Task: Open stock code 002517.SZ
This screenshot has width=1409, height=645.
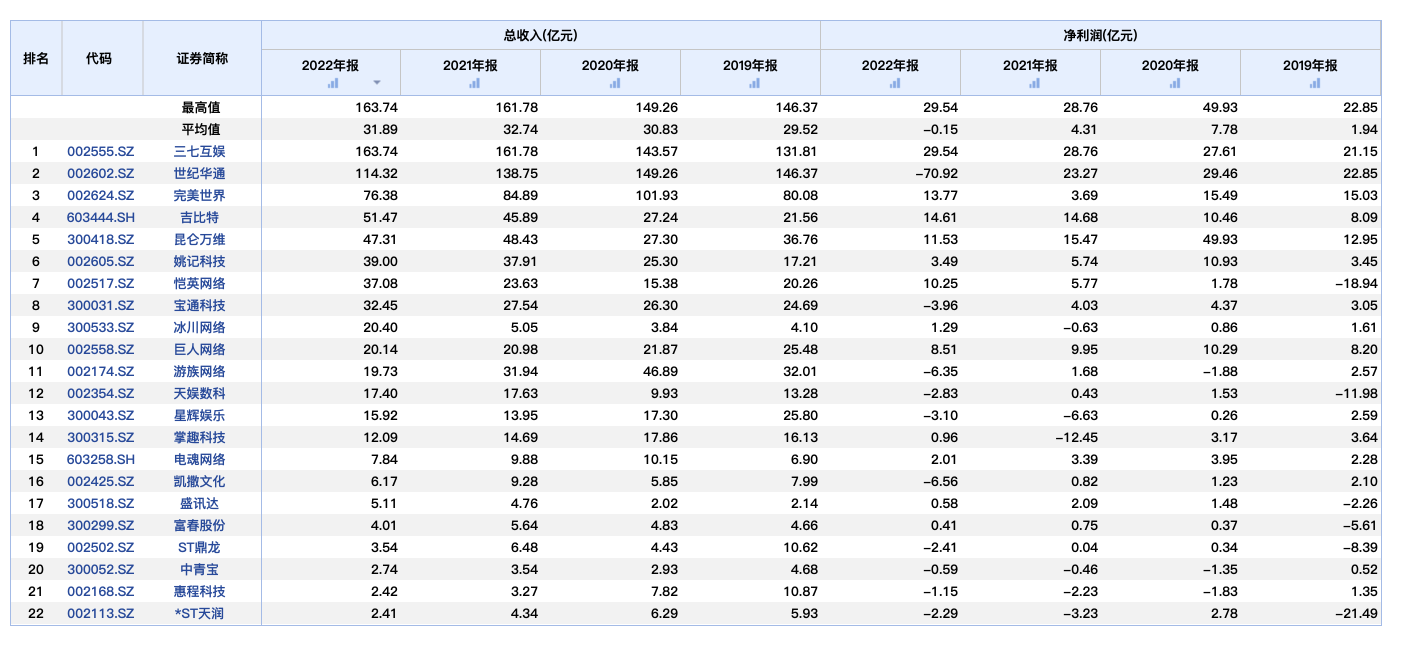Action: (100, 283)
